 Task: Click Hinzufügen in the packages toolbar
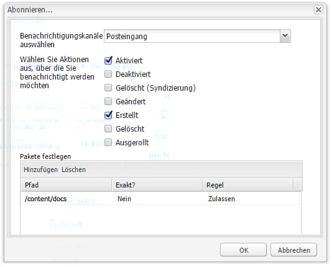tap(40, 170)
